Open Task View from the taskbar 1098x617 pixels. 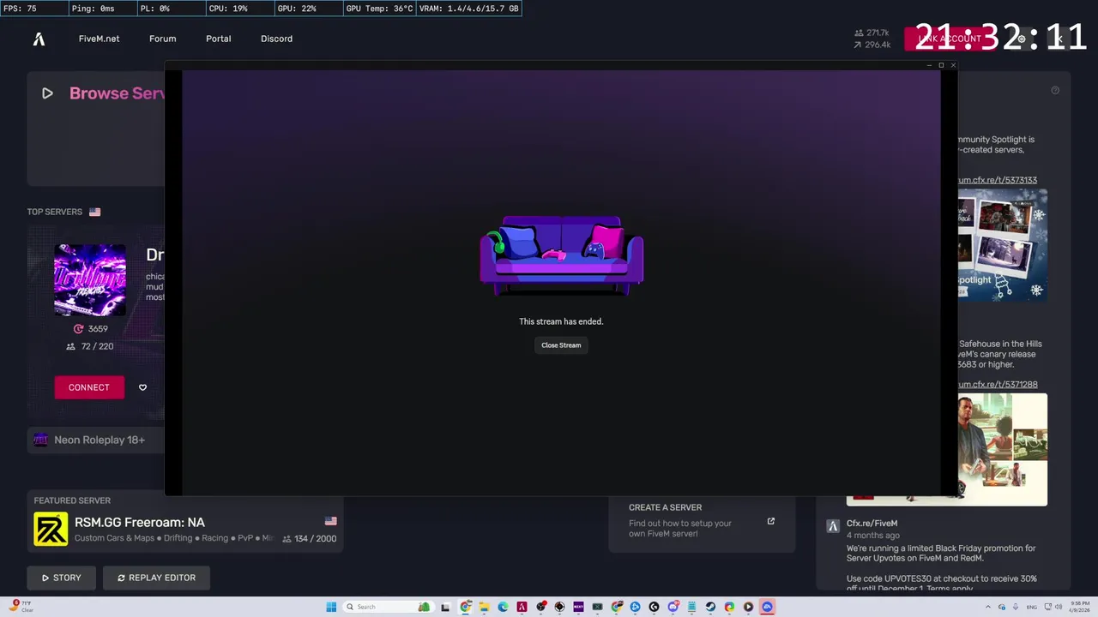pos(445,608)
